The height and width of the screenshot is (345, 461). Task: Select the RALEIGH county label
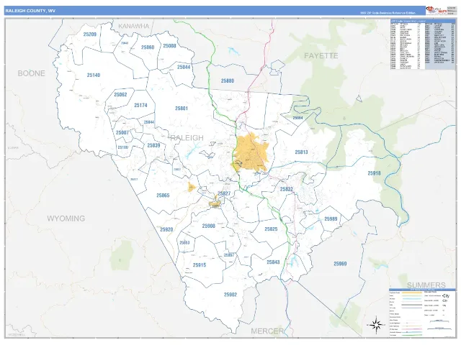tap(187, 137)
